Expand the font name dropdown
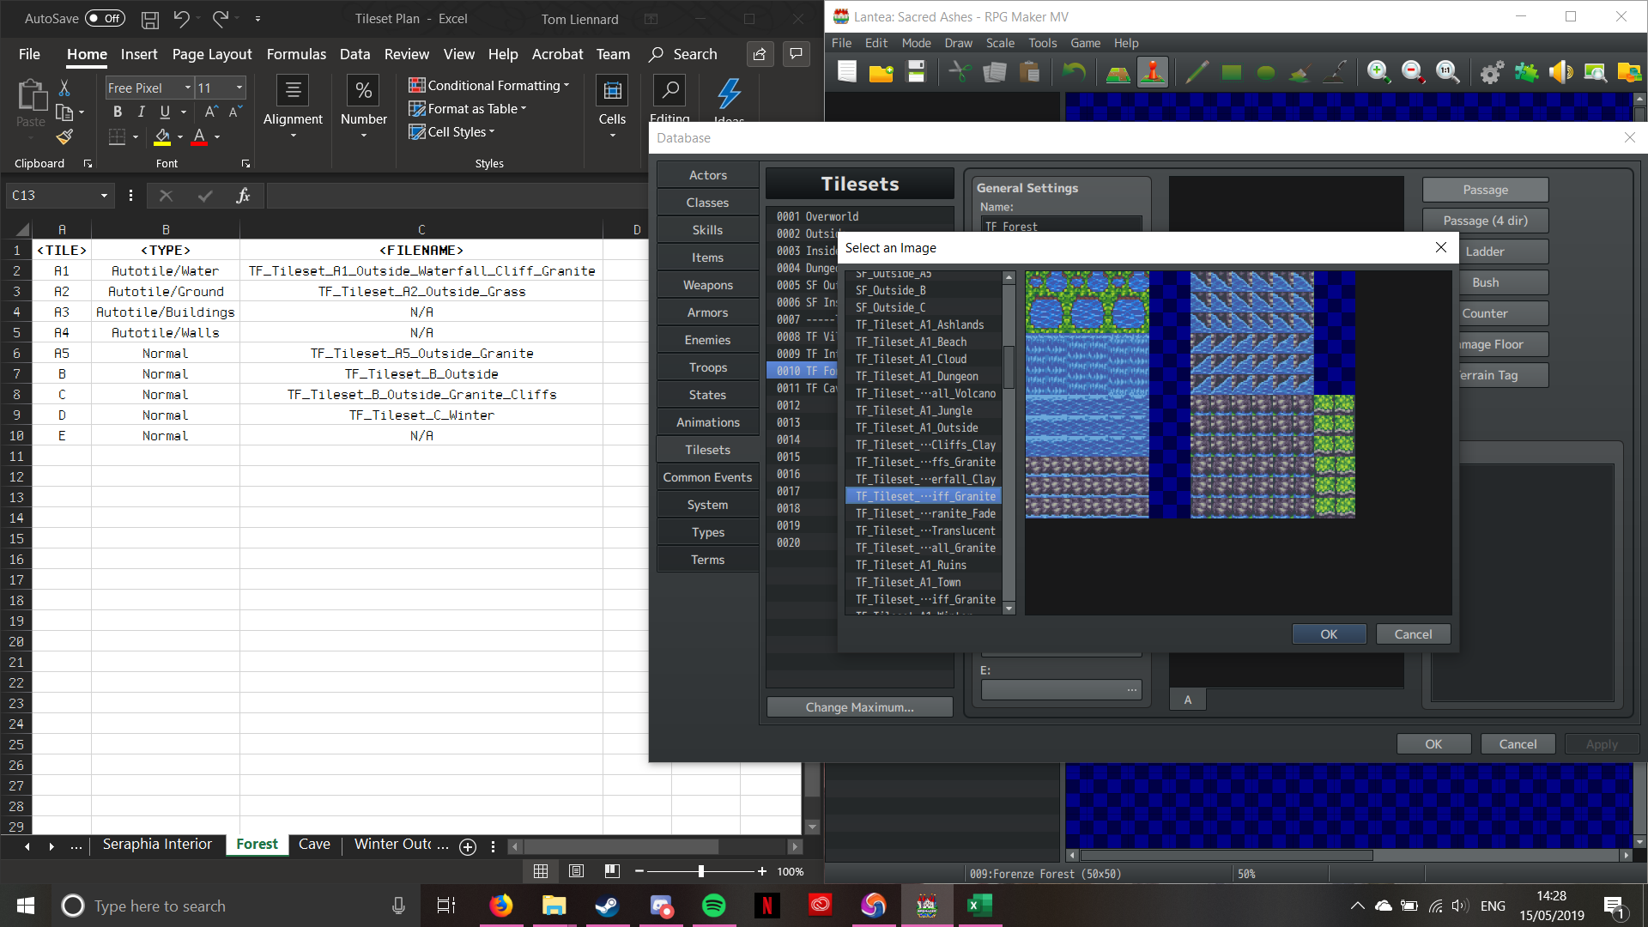This screenshot has width=1648, height=927. 187,88
